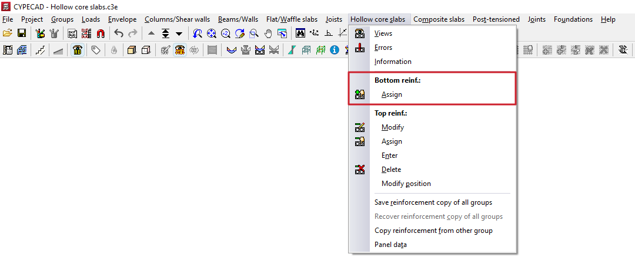Open the Foundations menu
The height and width of the screenshot is (264, 635).
coord(573,19)
